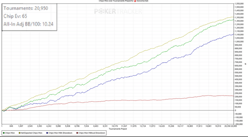Click the 3,393 x-axis label
This screenshot has width=248, height=137.
pyautogui.click(x=39, y=126)
